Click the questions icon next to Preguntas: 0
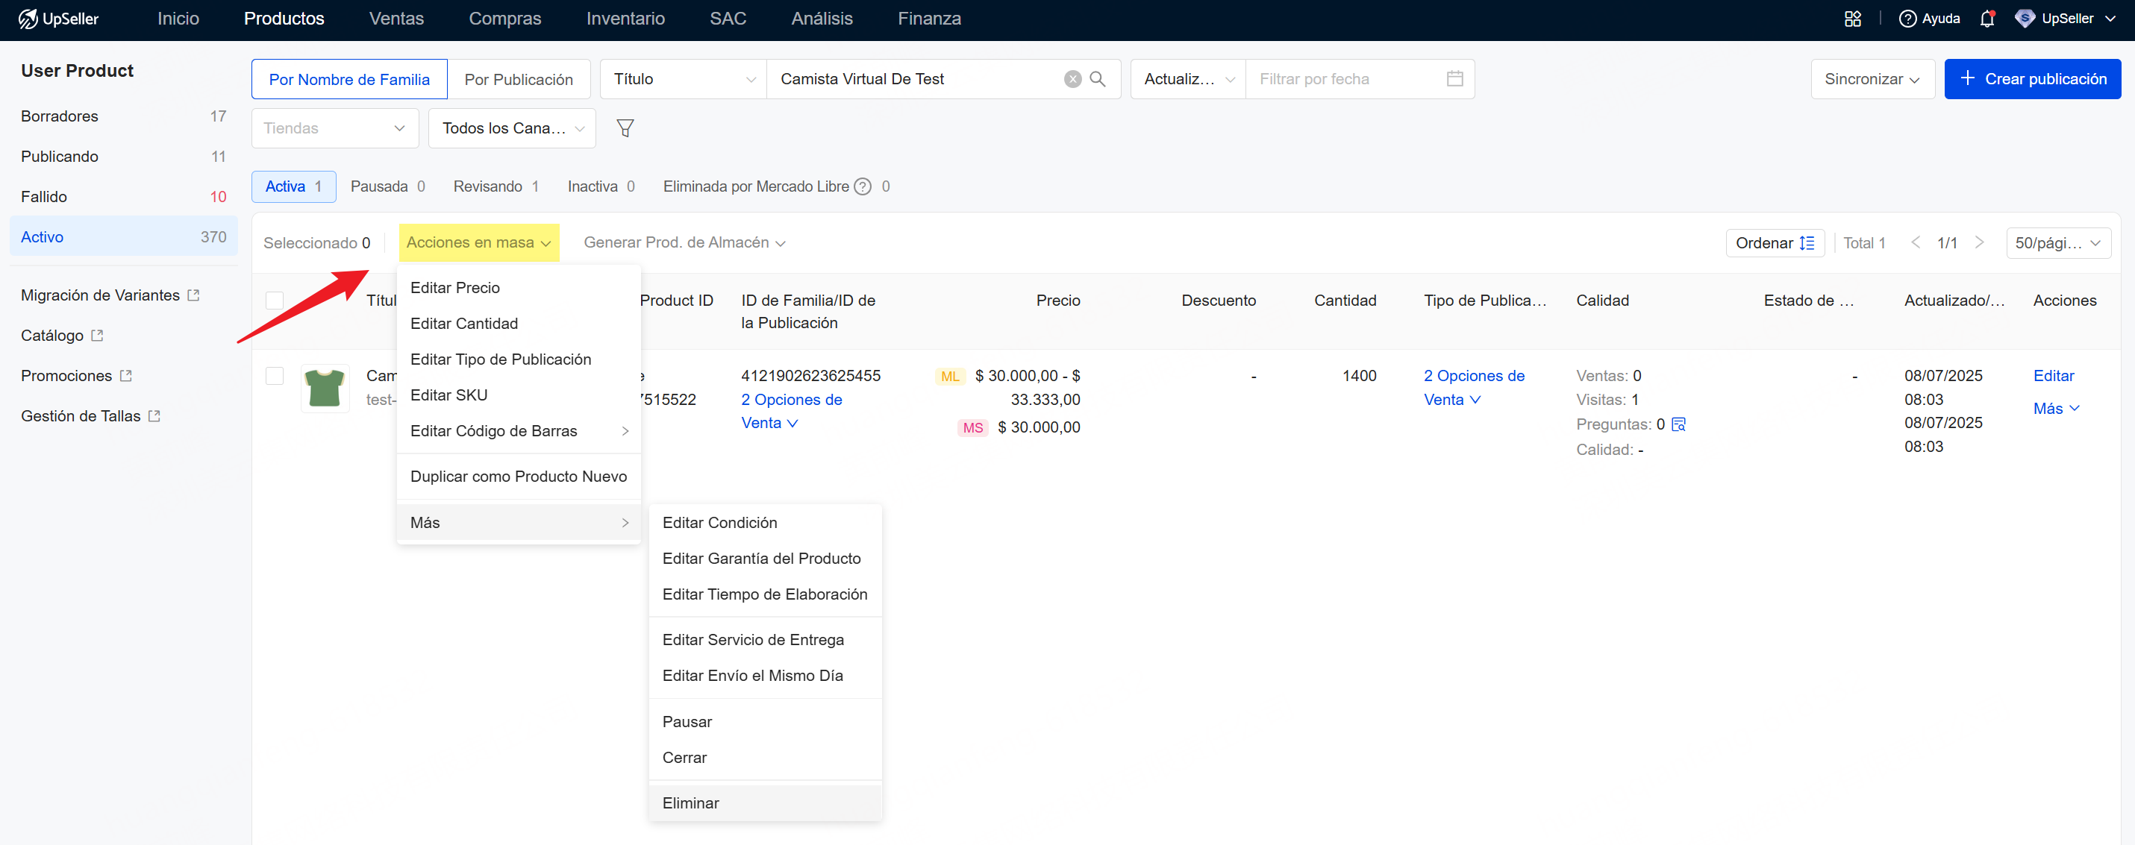The height and width of the screenshot is (845, 2135). 1678,424
